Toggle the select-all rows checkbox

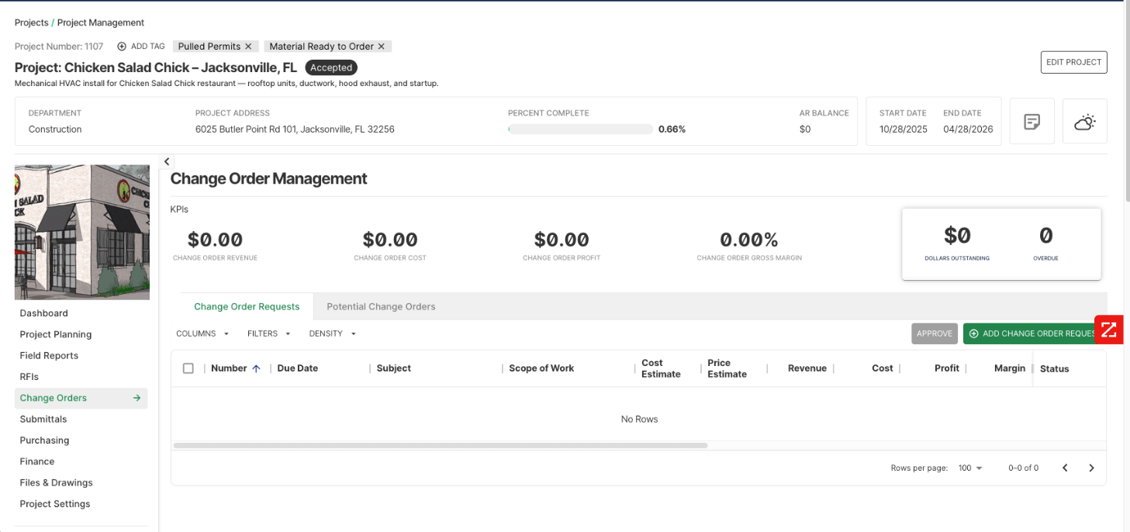(188, 368)
